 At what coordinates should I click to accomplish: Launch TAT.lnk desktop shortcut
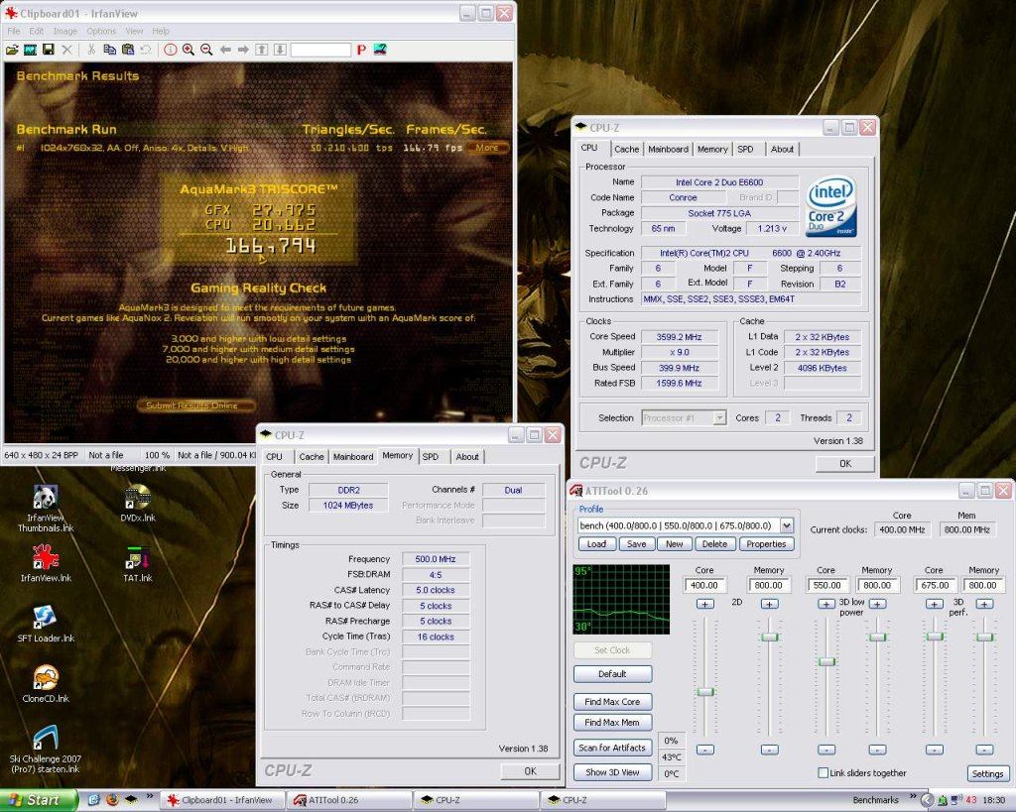(x=138, y=563)
